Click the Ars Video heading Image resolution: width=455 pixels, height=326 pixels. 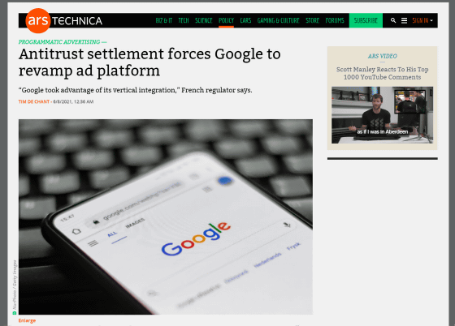382,56
